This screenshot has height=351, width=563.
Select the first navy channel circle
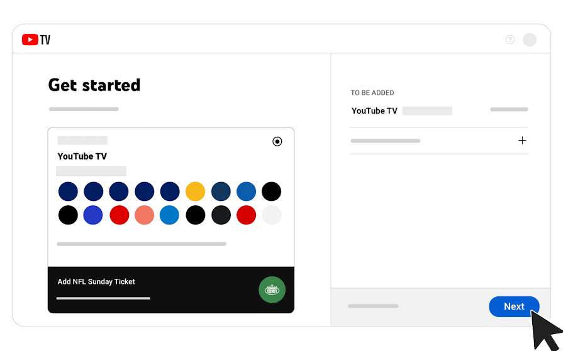(68, 192)
